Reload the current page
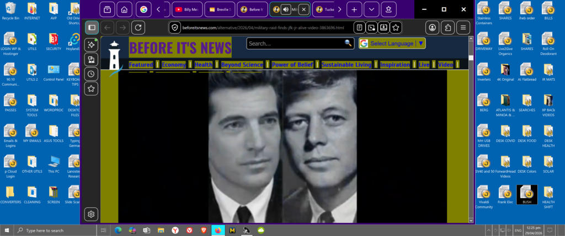 tap(138, 28)
